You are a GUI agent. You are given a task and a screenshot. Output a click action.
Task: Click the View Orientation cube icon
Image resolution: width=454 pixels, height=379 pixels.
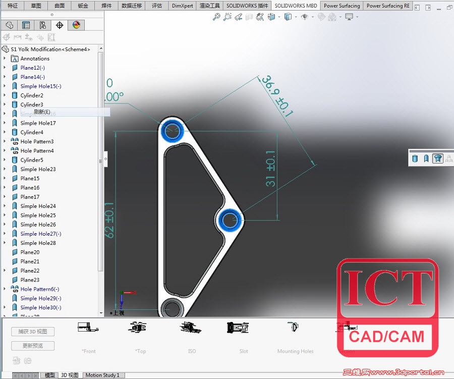coord(271,17)
